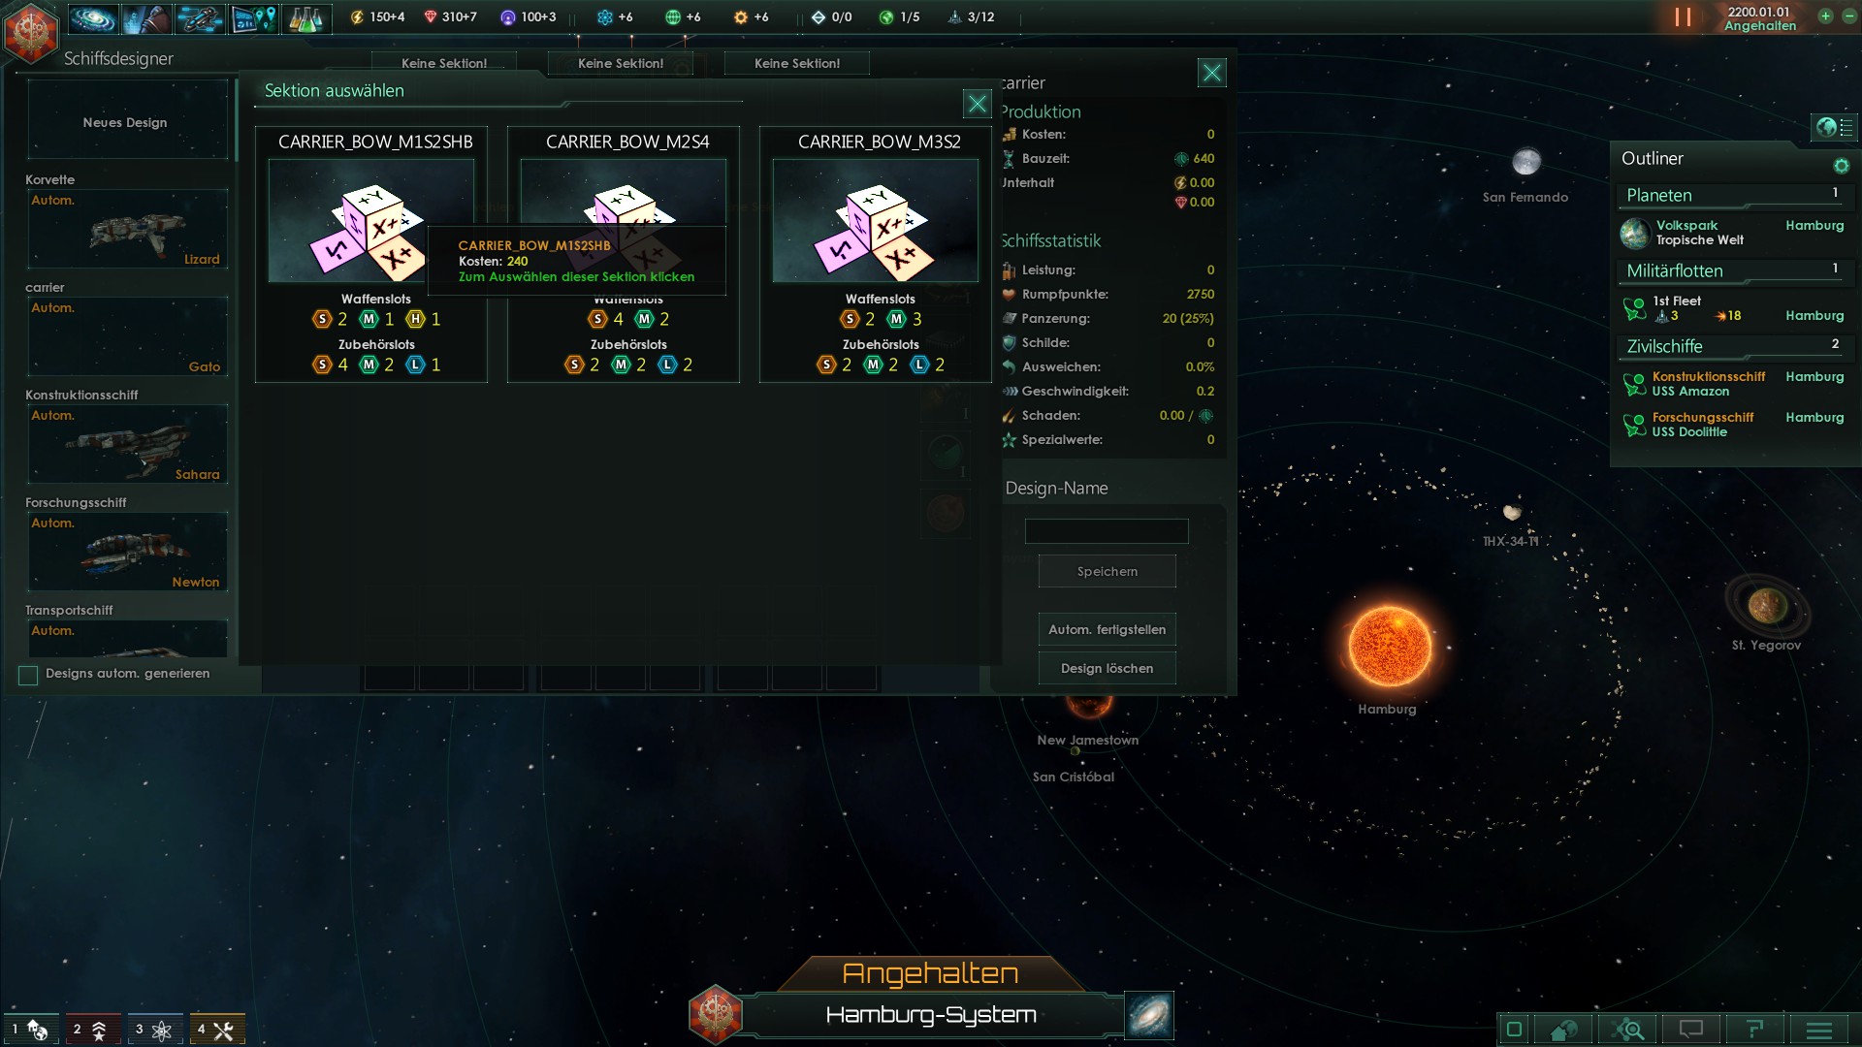Collapse the Militärflotten section in Outliner
Viewport: 1862px width, 1047px height.
1733,270
